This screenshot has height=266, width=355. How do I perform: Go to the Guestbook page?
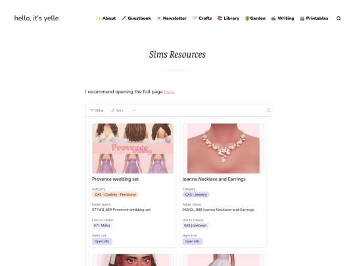[x=139, y=18]
